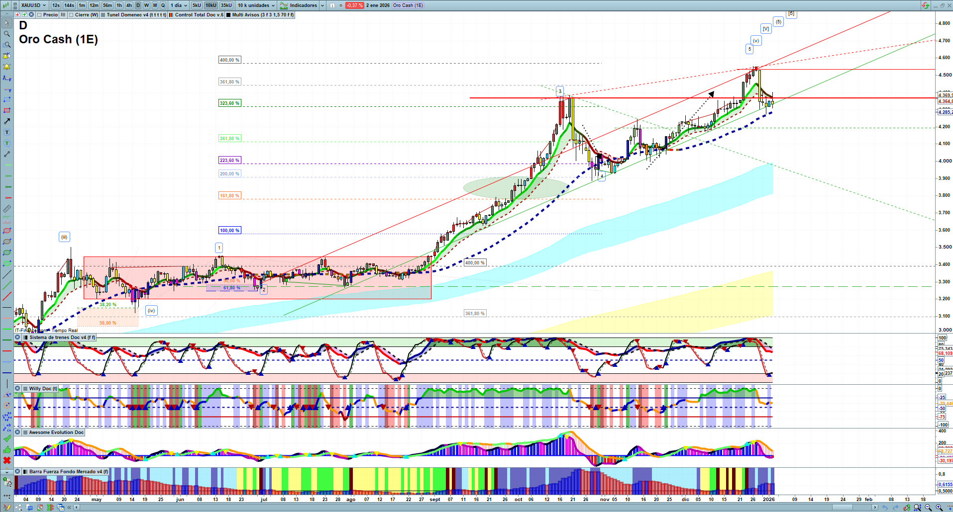
Task: Click the Control Total Doc v.6 label
Action: tap(196, 15)
